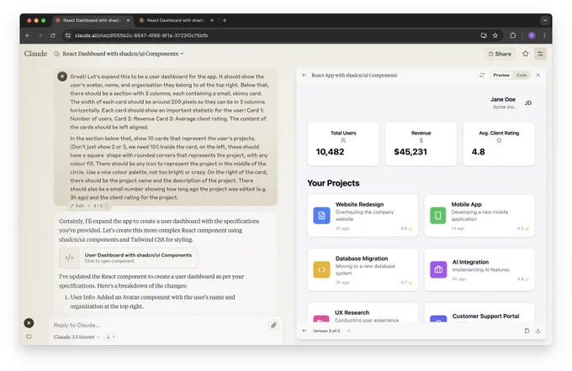
Task: Open the Mobile App project card title
Action: [466, 204]
